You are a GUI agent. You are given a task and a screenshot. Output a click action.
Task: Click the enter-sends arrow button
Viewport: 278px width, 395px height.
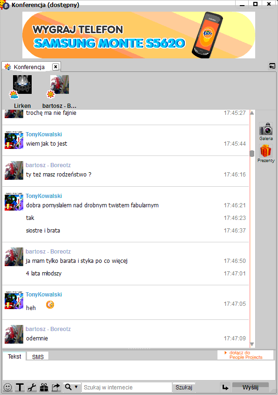pos(225,387)
